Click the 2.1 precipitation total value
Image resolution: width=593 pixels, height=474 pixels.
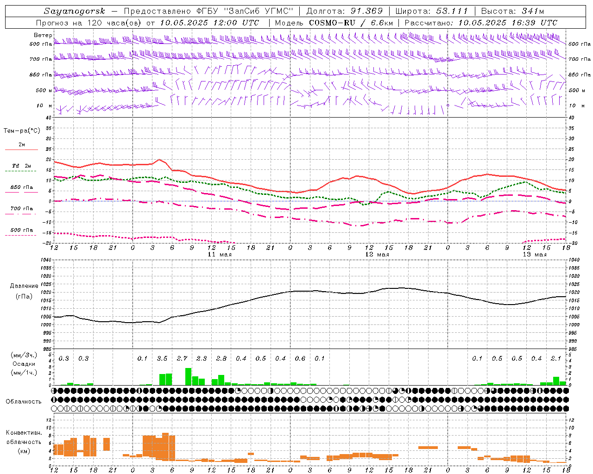tap(556, 359)
